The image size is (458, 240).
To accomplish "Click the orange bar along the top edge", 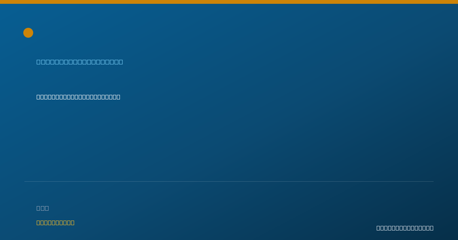I will 229,2.
